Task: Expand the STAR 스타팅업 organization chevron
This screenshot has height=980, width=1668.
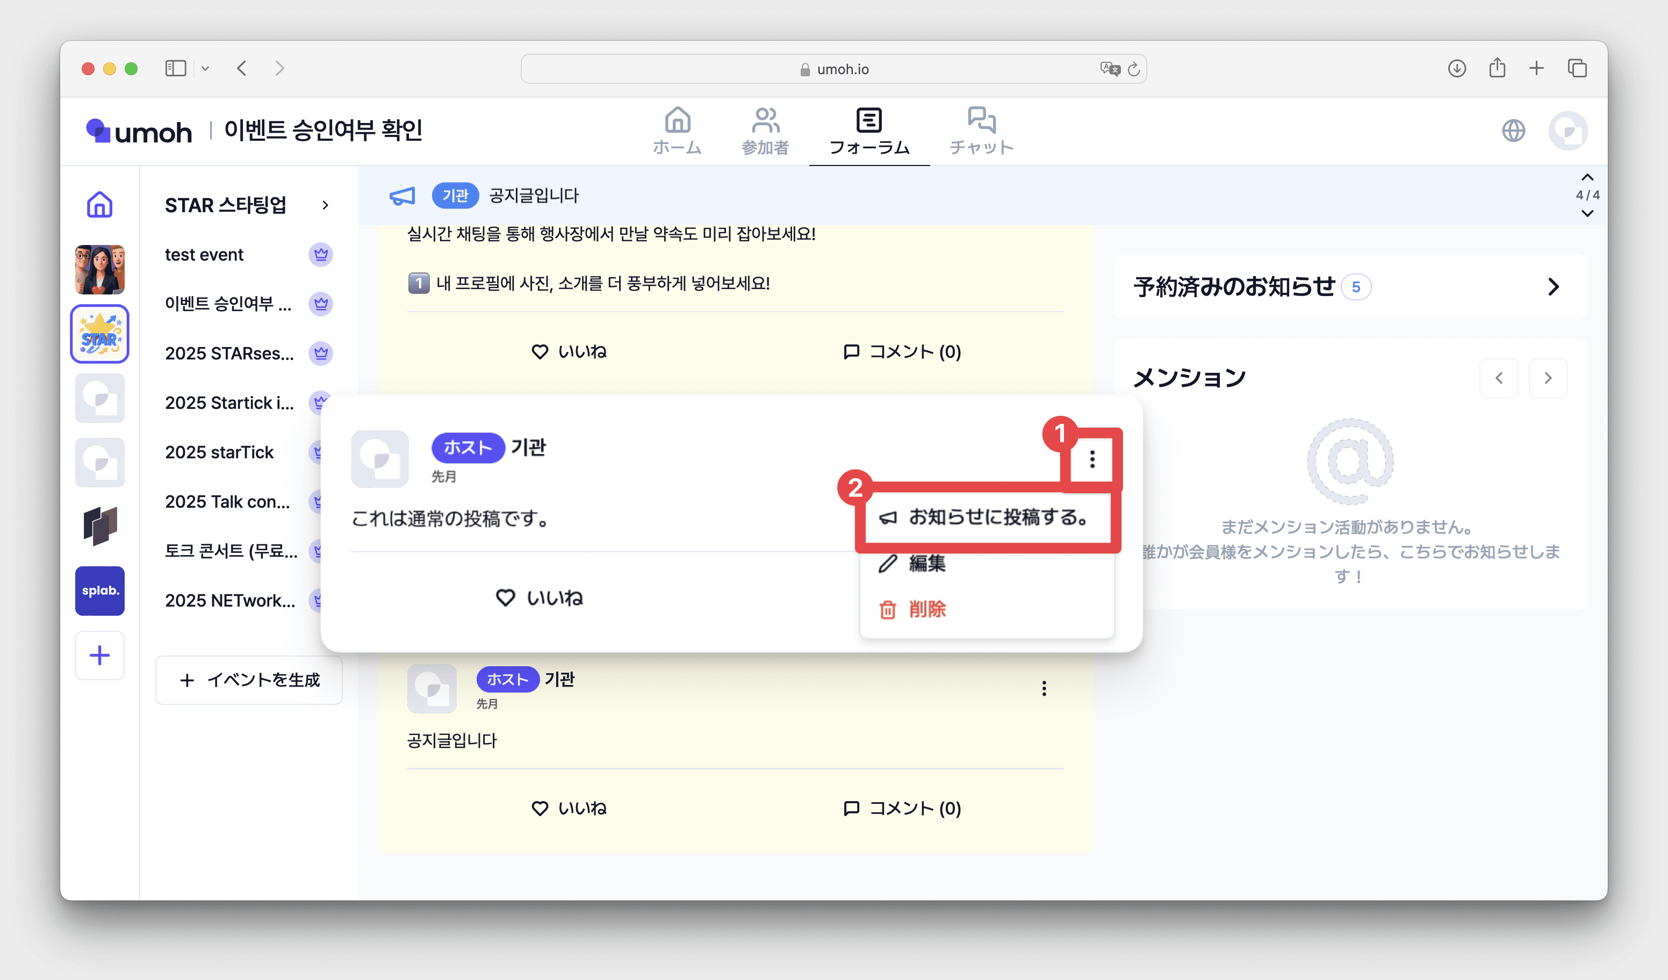Action: (325, 205)
